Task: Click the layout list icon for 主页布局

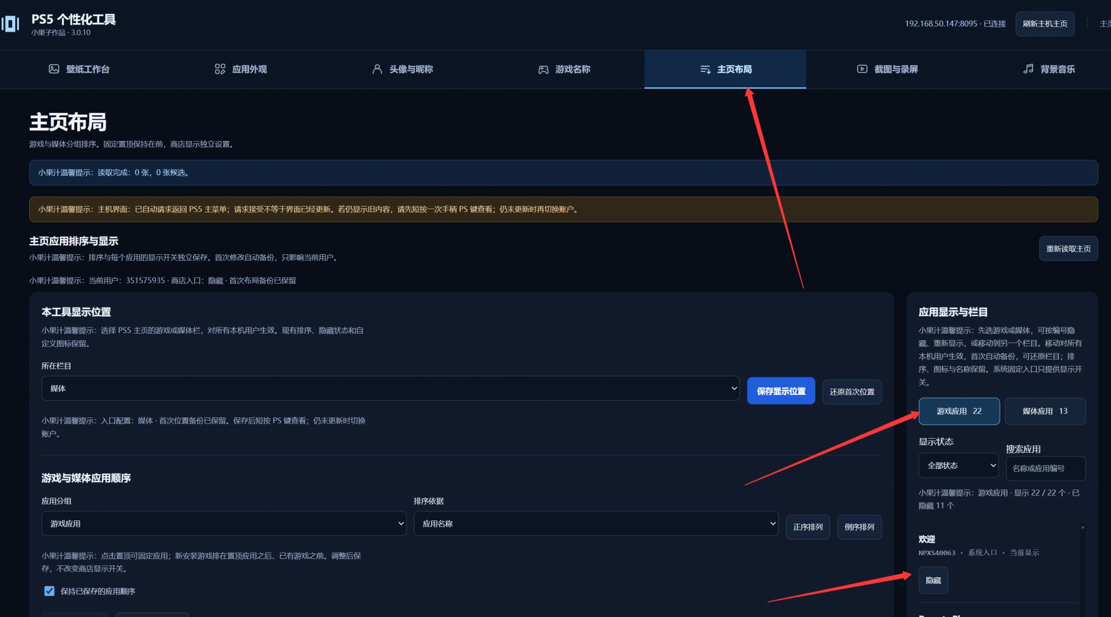Action: point(705,69)
